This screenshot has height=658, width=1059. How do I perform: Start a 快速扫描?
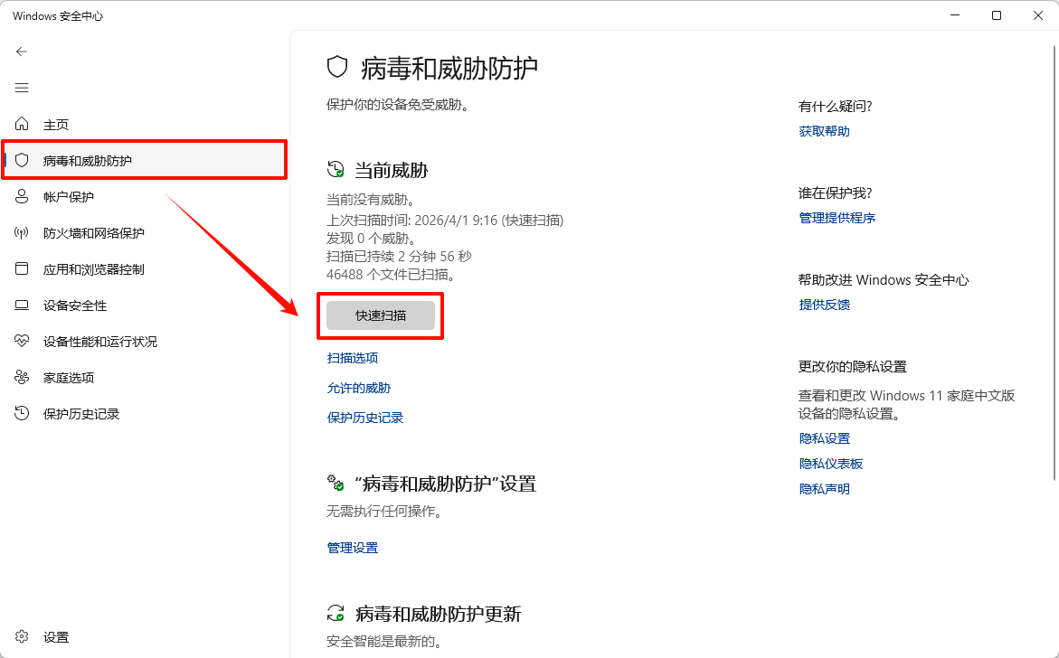point(380,315)
